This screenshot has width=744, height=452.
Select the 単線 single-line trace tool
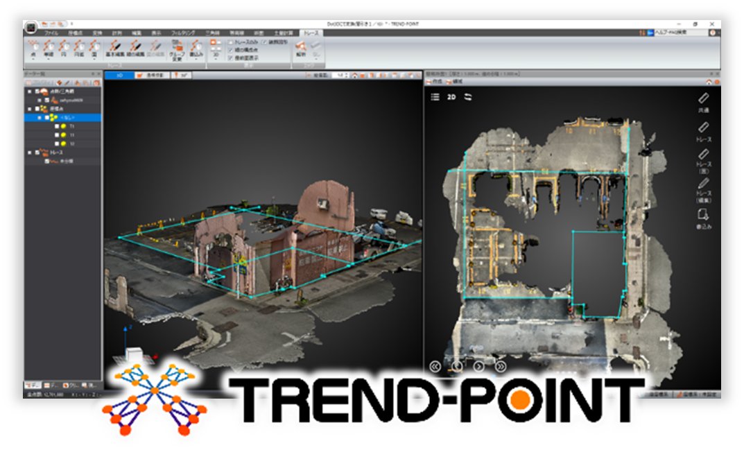click(49, 49)
